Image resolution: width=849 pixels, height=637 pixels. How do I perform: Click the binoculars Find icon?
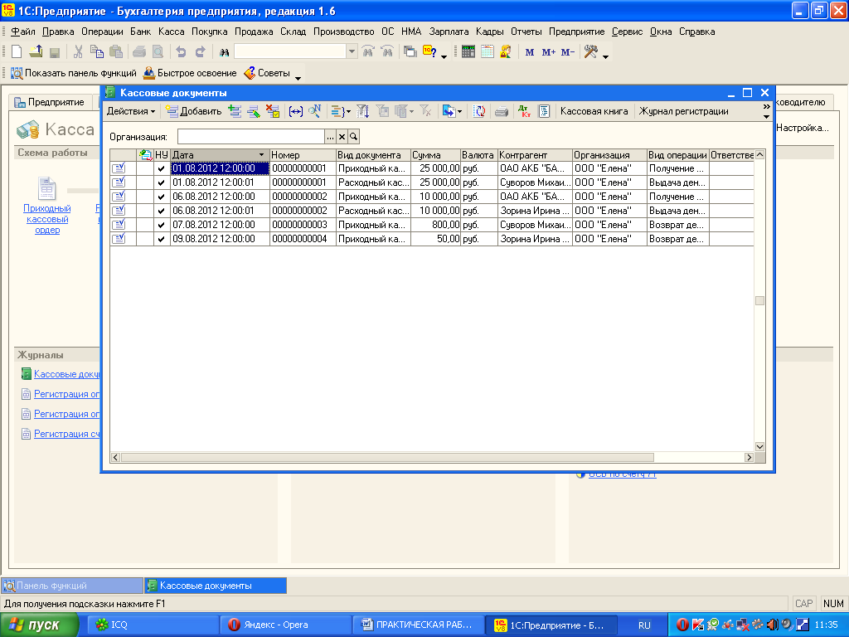(224, 52)
